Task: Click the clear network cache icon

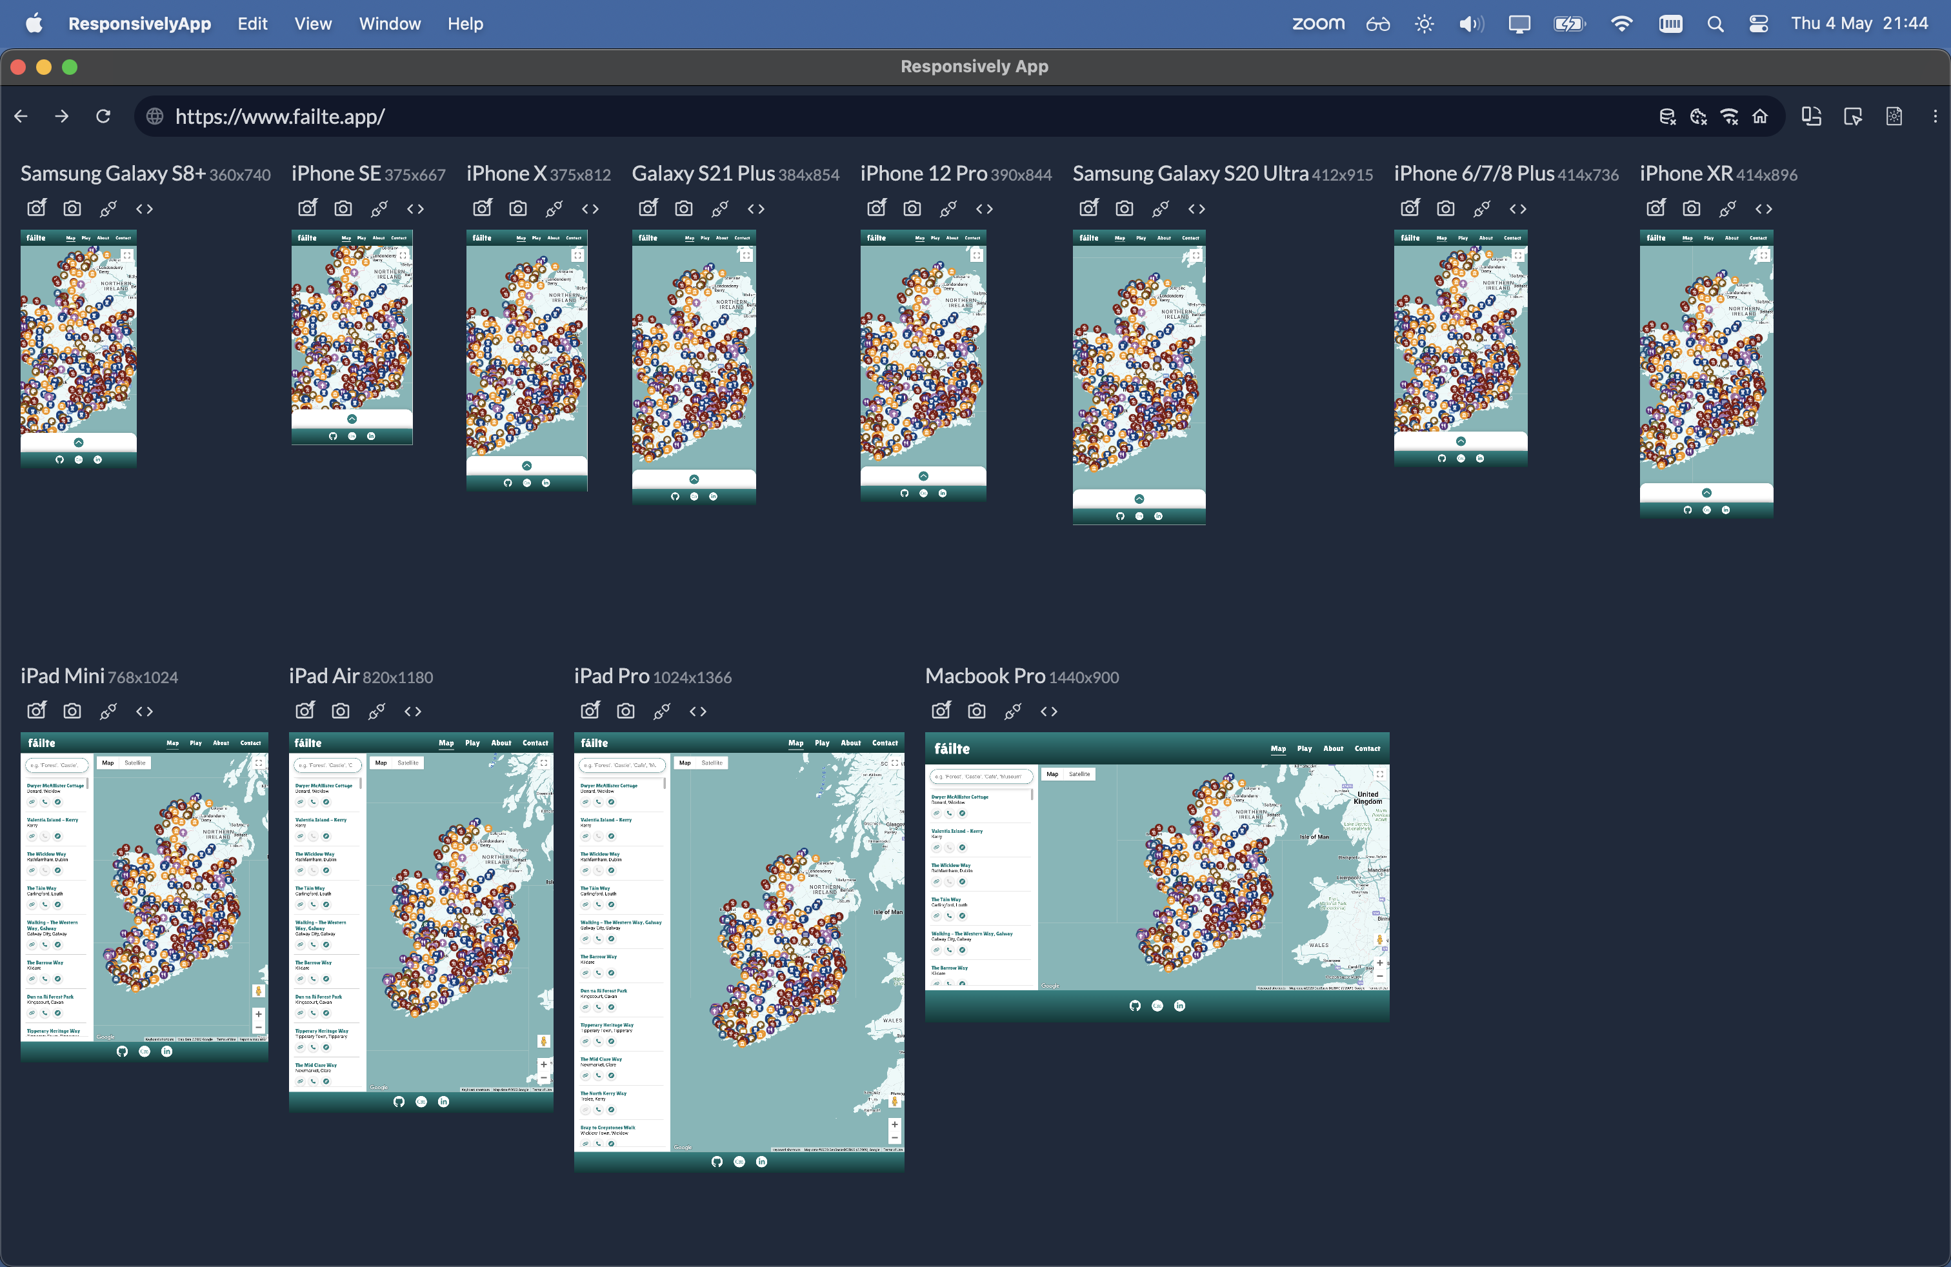Action: coord(1729,116)
